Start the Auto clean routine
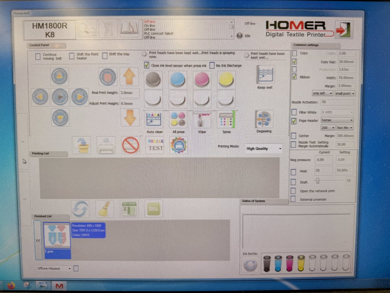390x293 pixels. (154, 120)
